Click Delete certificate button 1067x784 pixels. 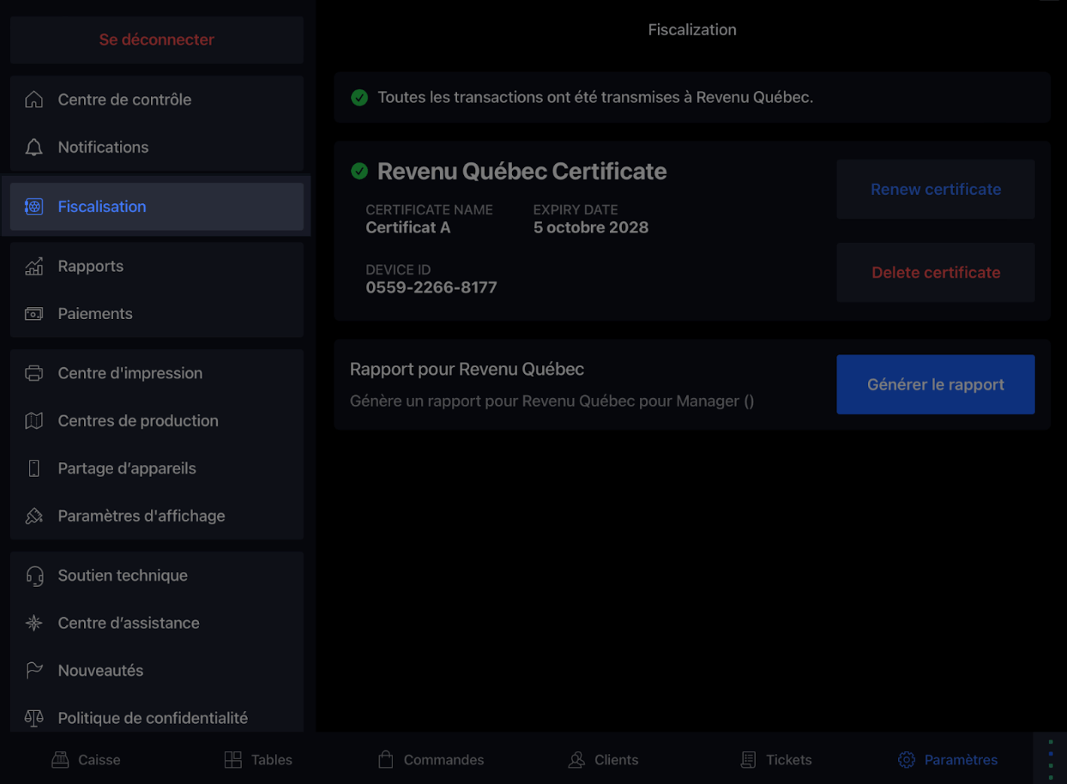tap(936, 273)
